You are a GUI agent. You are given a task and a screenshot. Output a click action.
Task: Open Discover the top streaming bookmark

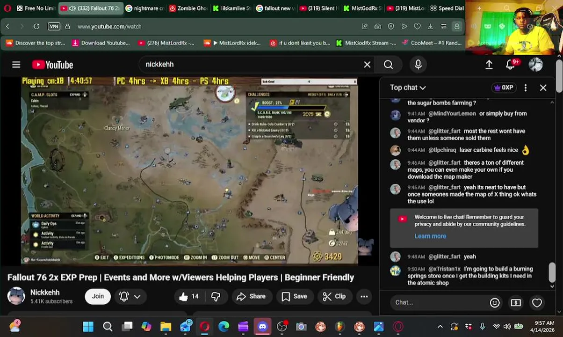[35, 43]
